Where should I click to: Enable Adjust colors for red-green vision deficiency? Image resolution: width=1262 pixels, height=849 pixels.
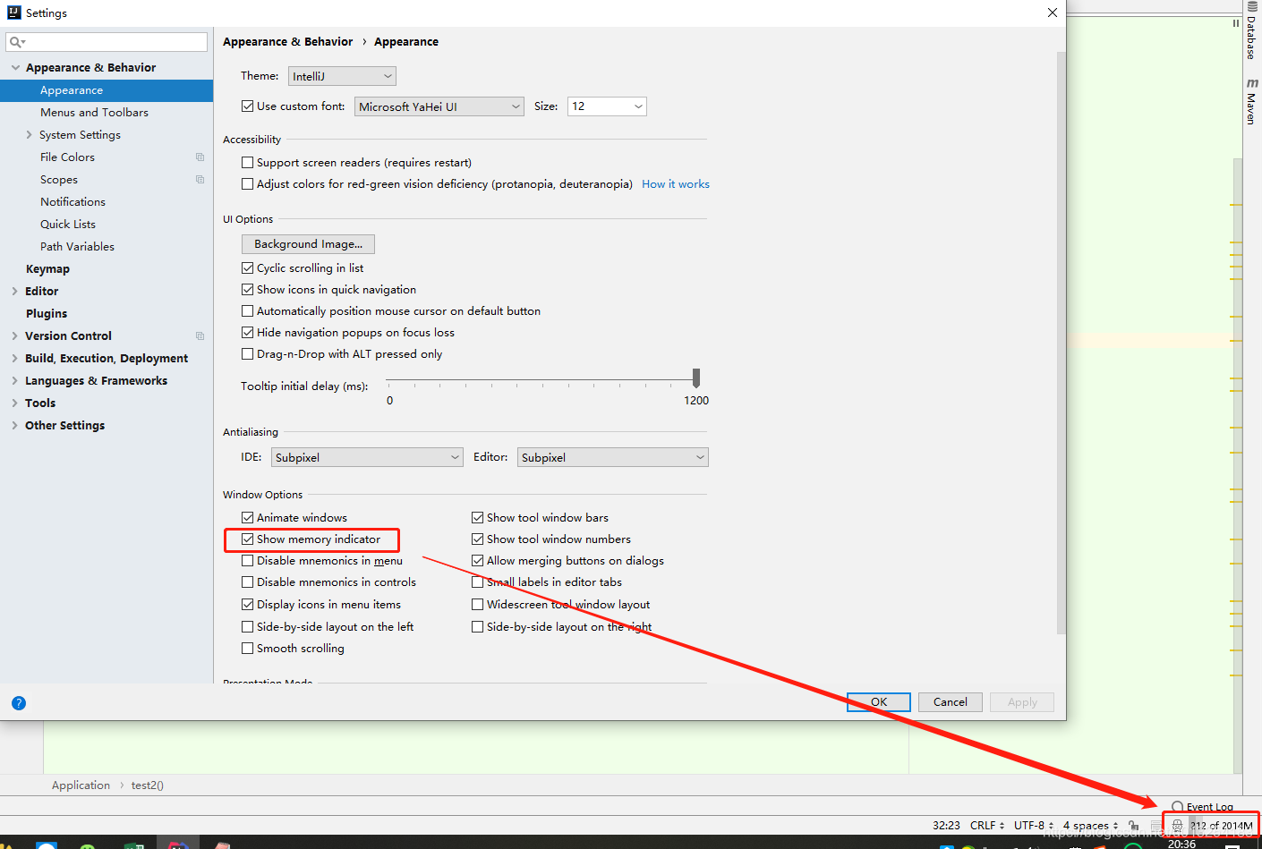248,184
